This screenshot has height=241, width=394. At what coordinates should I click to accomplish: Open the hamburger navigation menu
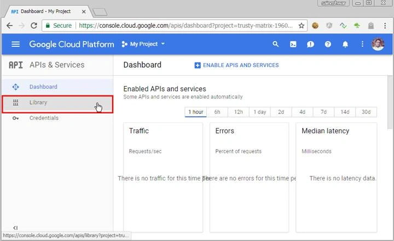pyautogui.click(x=15, y=44)
